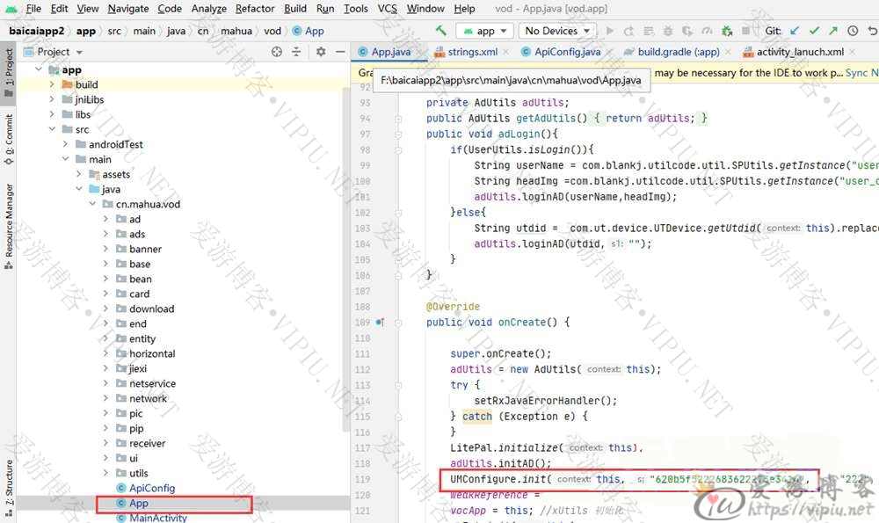This screenshot has height=523, width=879.
Task: Toggle the fold marker at line 113
Action: (398, 386)
